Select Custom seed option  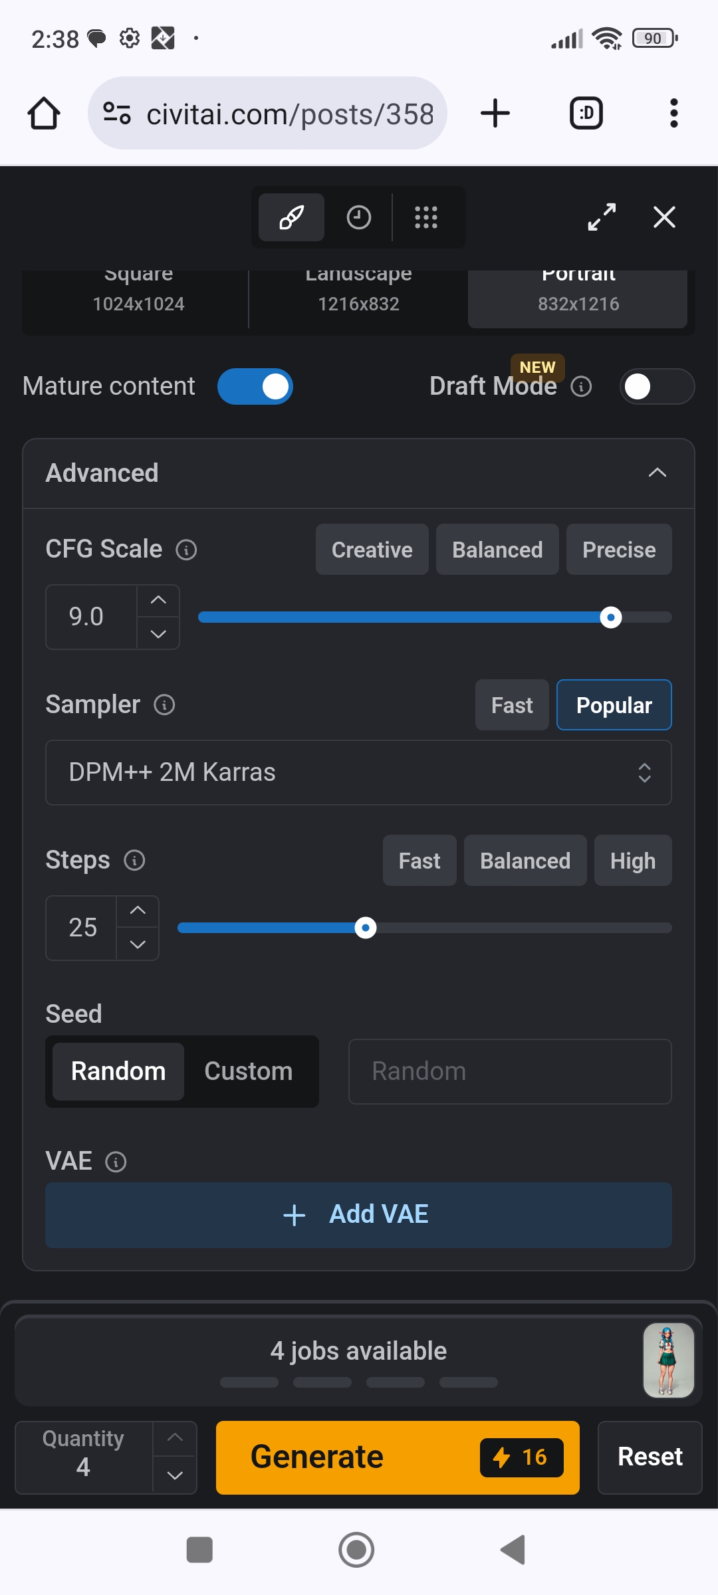[x=249, y=1071]
